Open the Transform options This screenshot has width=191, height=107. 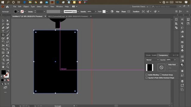136,12
